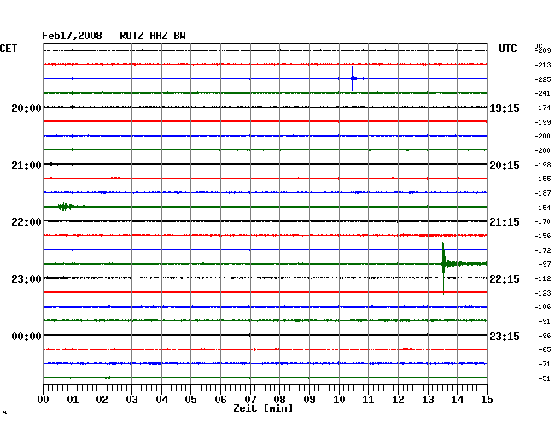The image size is (555, 422).
Task: Click the x-axis tick label 09
Action: click(x=309, y=399)
